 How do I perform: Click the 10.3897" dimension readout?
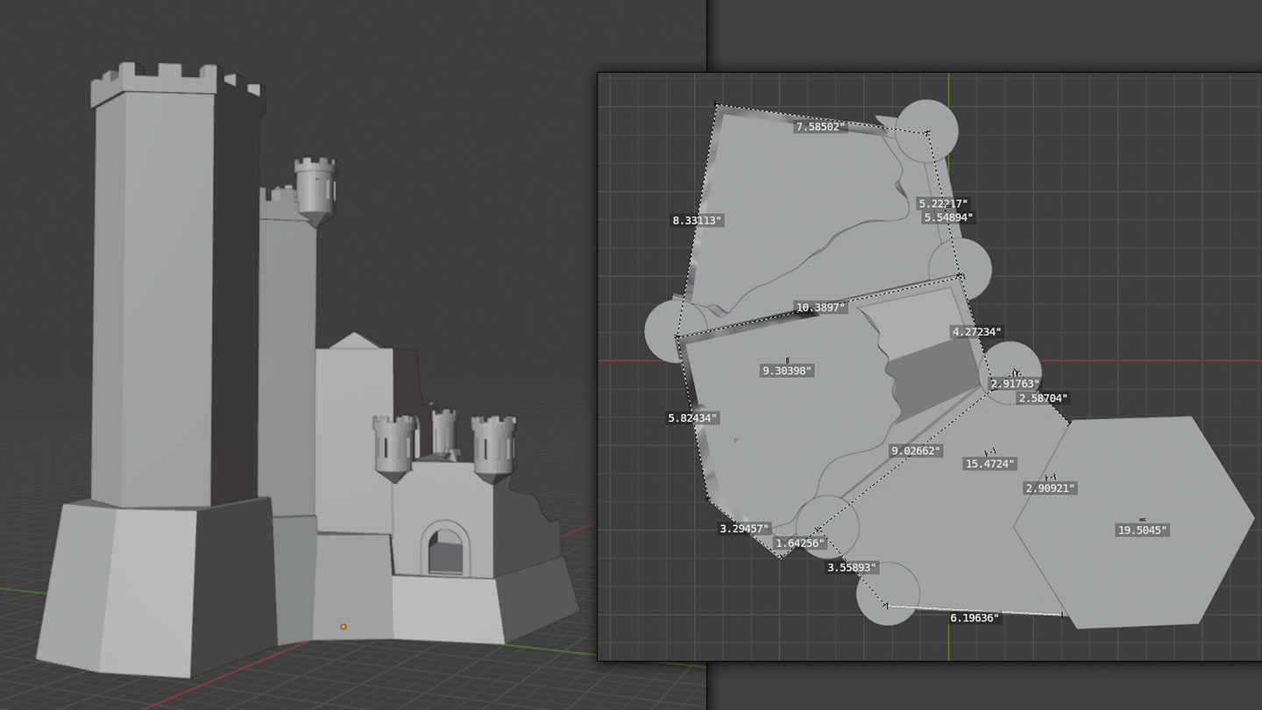coord(819,307)
